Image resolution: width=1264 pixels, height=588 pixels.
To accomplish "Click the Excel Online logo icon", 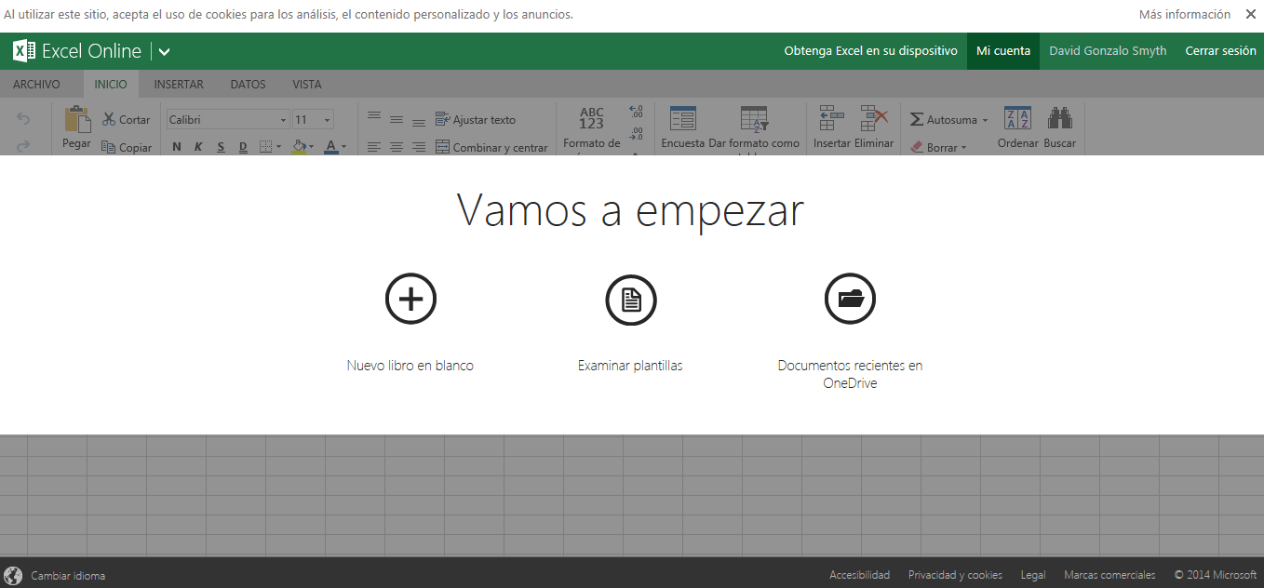I will pos(24,51).
